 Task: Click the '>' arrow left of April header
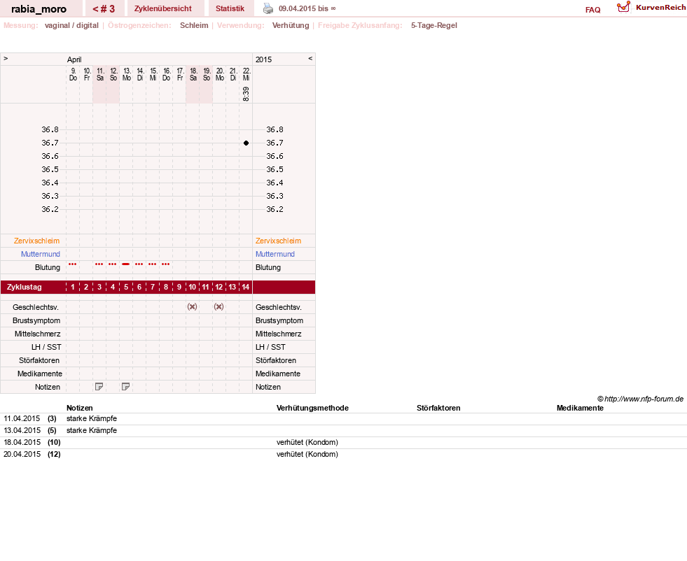click(x=6, y=58)
